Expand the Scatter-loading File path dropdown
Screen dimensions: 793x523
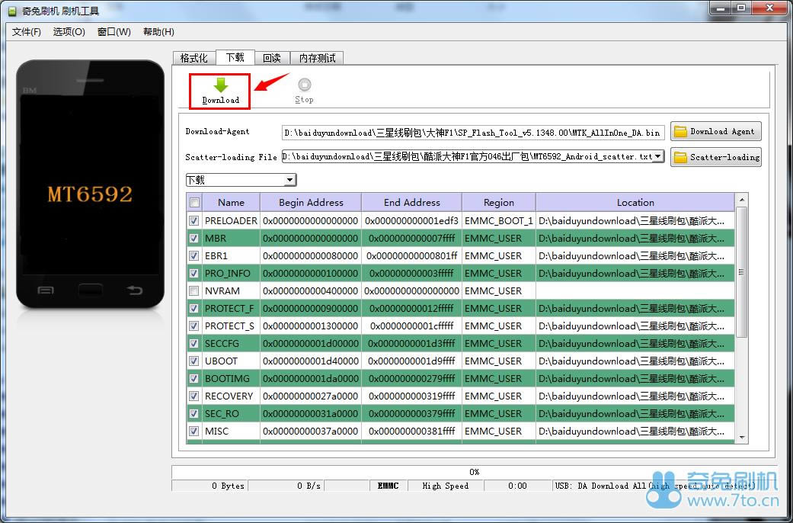(x=657, y=156)
